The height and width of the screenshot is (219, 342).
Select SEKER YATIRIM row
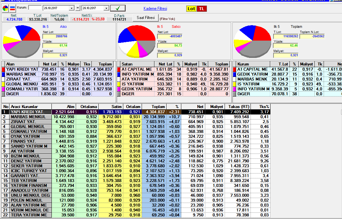[136, 166]
